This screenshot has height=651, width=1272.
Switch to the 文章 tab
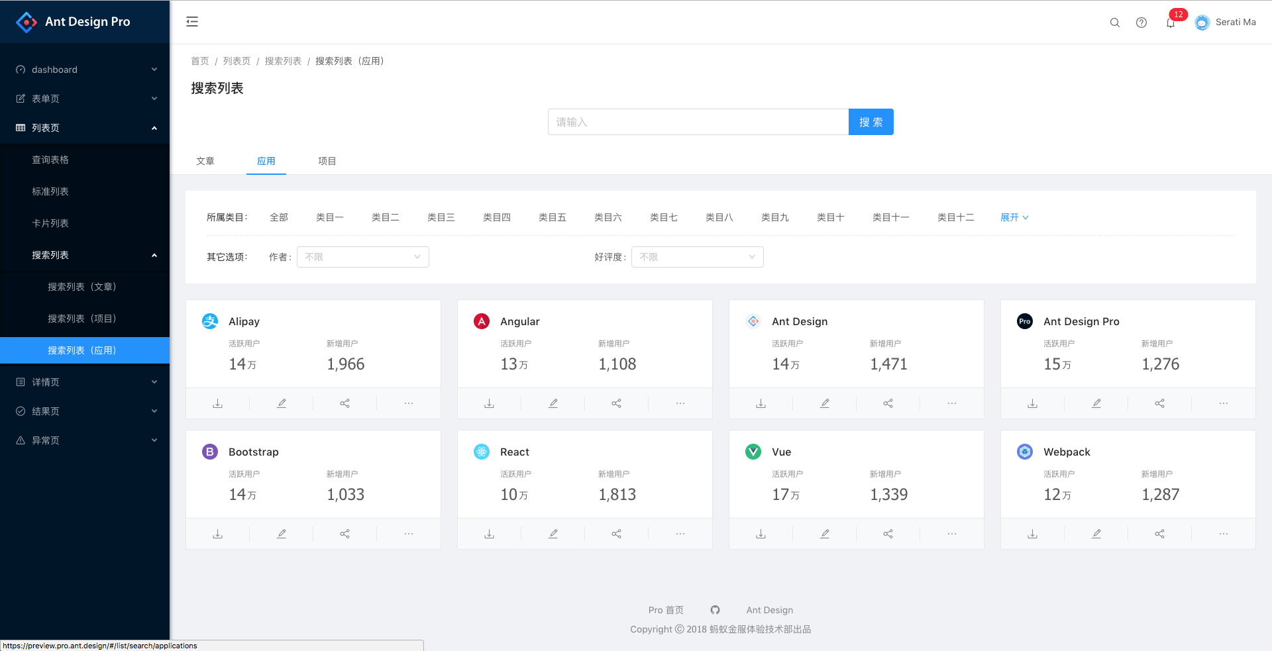tap(205, 161)
